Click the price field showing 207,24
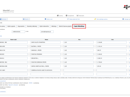 pyautogui.click(x=111, y=66)
